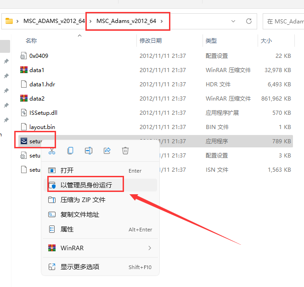Sort by 大小 column header
The image size is (304, 287).
pyautogui.click(x=266, y=41)
